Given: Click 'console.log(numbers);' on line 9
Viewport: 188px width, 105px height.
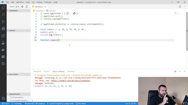Looking at the screenshot, I should click(x=51, y=35).
